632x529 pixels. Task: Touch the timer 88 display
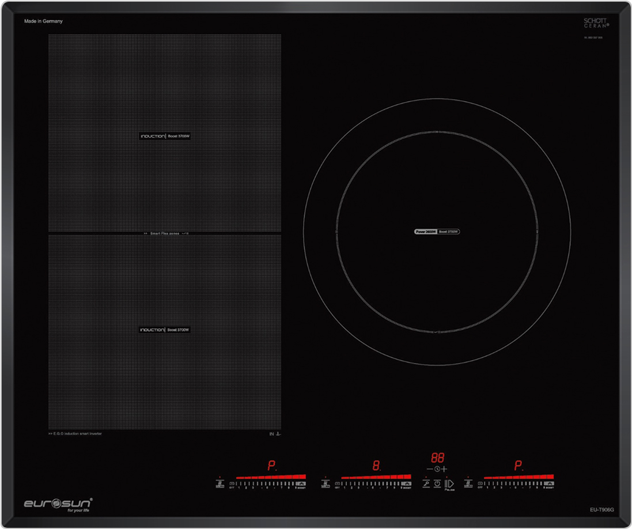(437, 458)
